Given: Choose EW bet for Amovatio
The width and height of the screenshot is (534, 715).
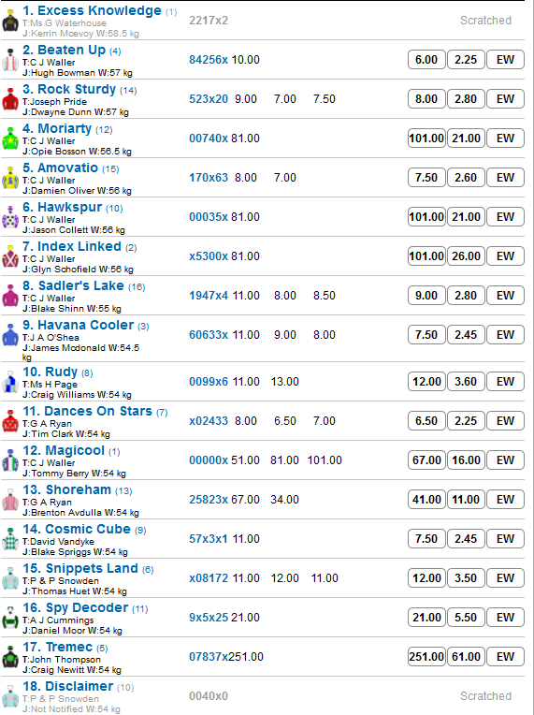Looking at the screenshot, I should point(505,178).
